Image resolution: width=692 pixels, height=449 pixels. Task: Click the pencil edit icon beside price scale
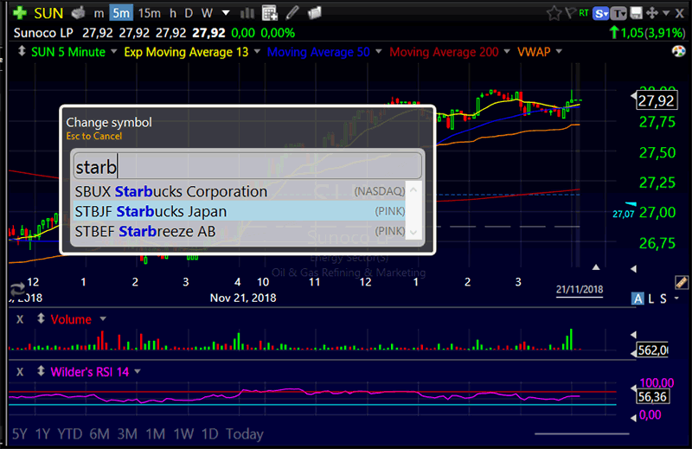[x=681, y=282]
